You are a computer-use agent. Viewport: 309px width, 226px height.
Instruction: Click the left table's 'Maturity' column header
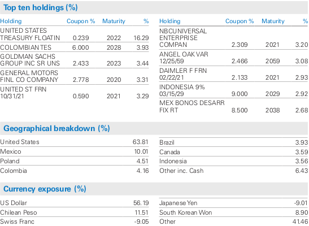pyautogui.click(x=114, y=21)
